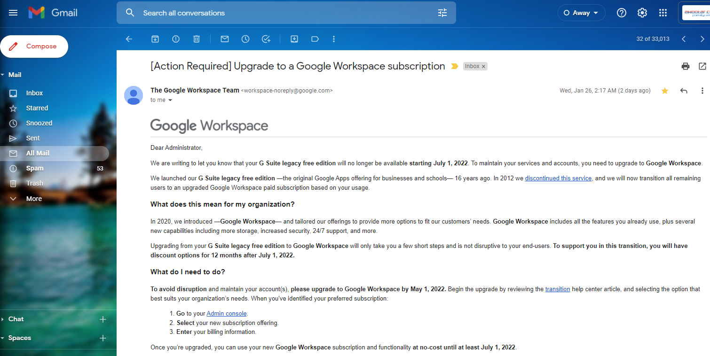
Task: Open the email in a new window
Action: [702, 66]
